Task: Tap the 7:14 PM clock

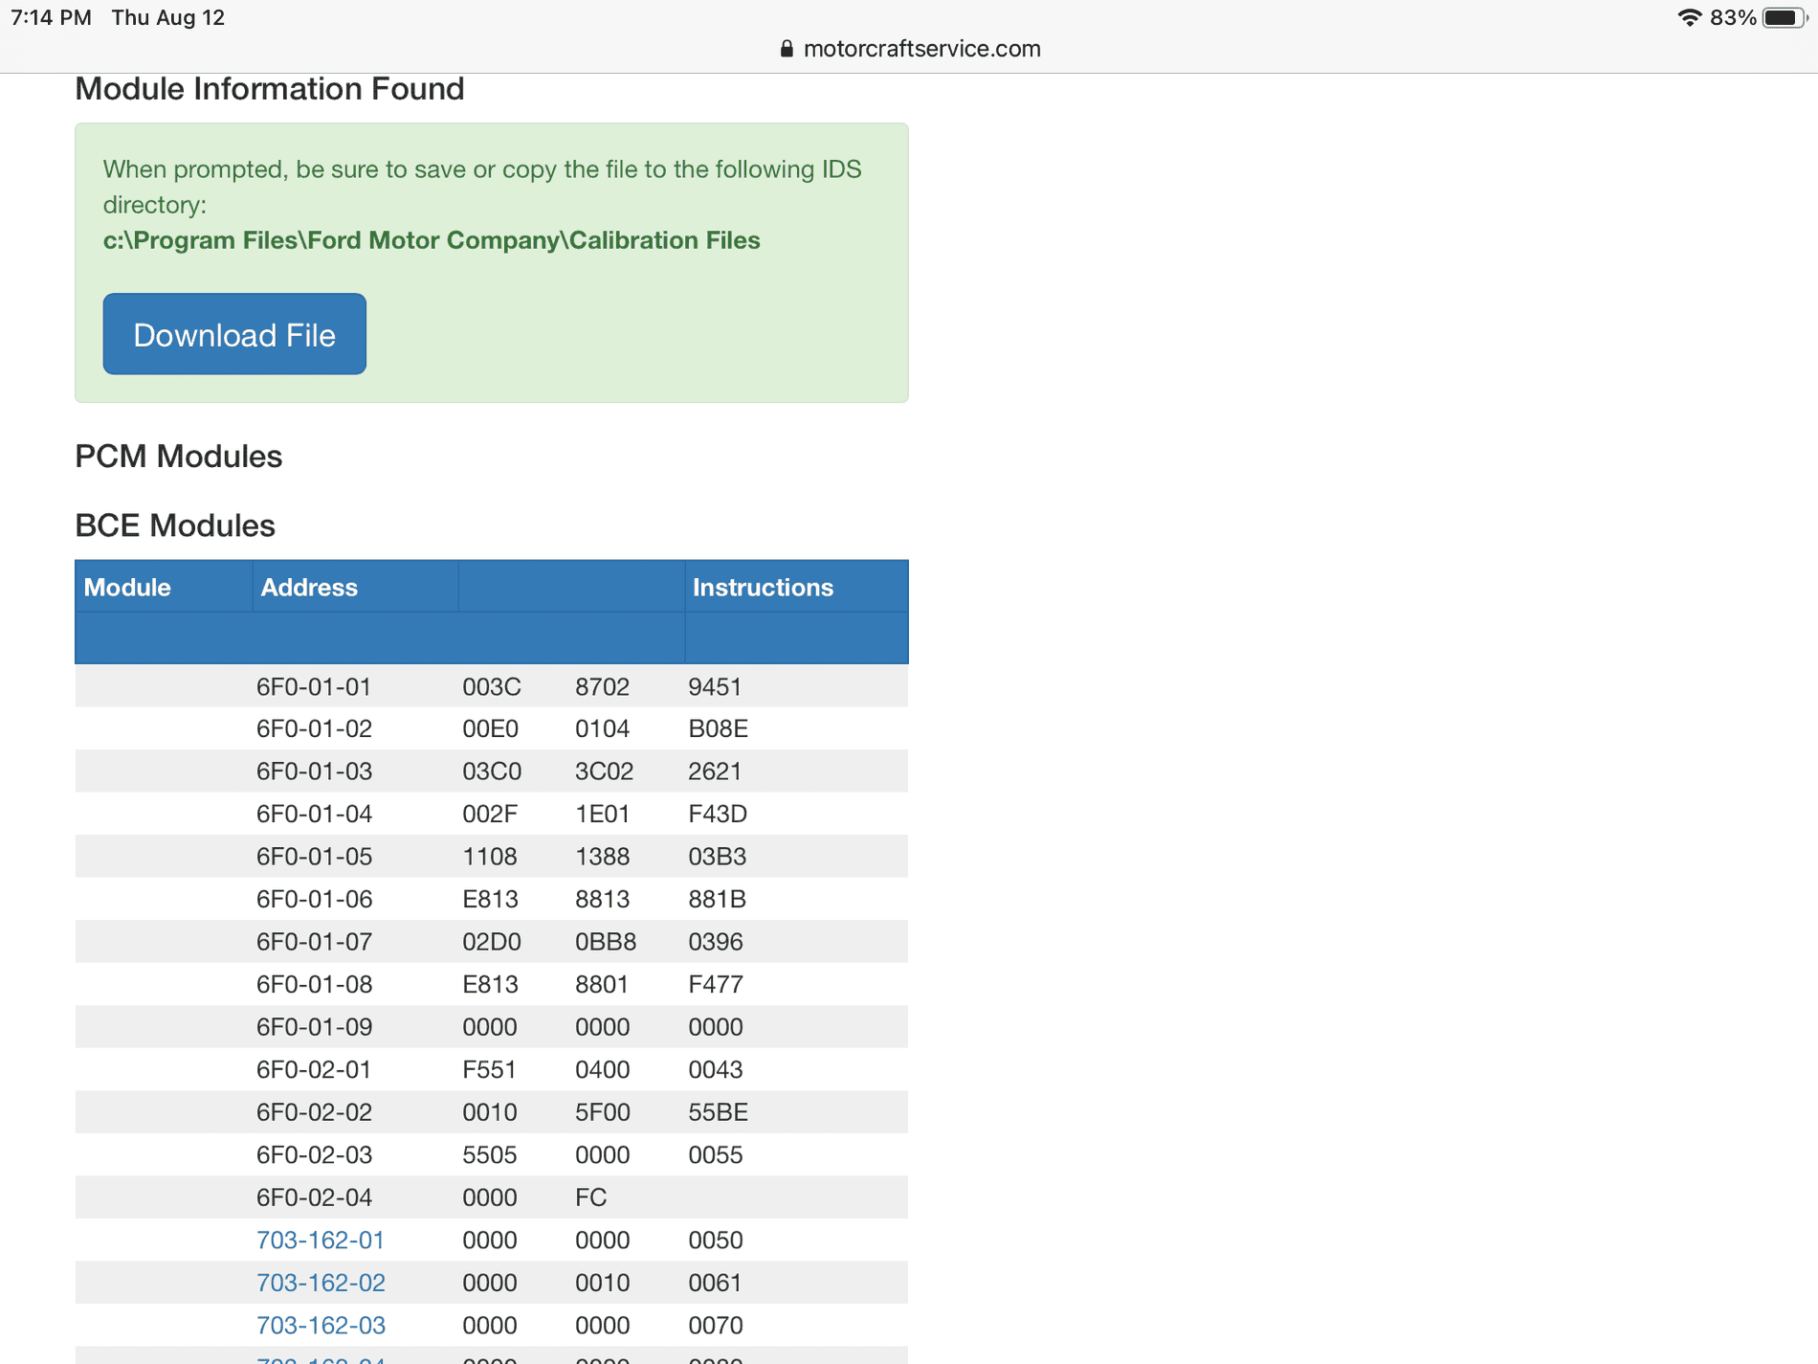Action: click(x=51, y=17)
